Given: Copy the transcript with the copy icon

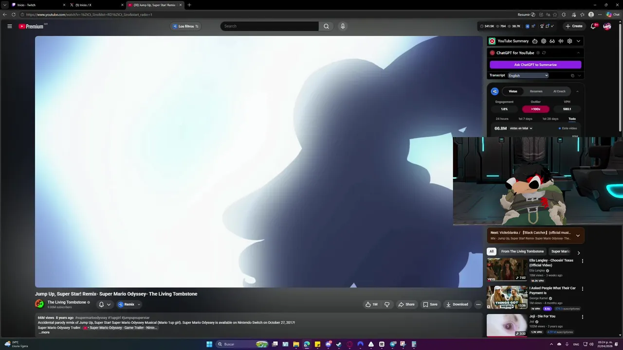Looking at the screenshot, I should point(572,75).
